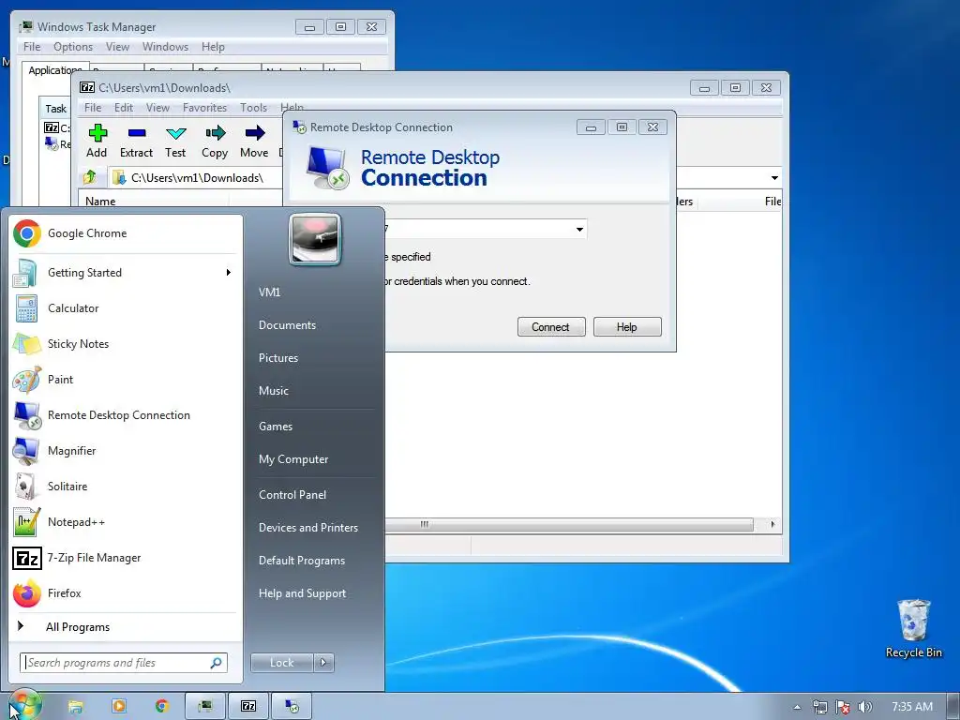Screen dimensions: 960x720
Task: Open Remote Desktop Connection in Start menu
Action: 125,415
